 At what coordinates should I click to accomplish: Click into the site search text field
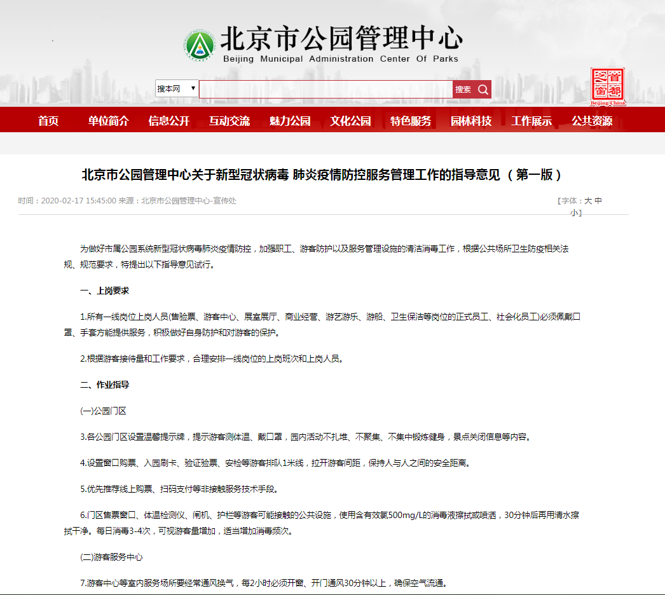coord(326,89)
